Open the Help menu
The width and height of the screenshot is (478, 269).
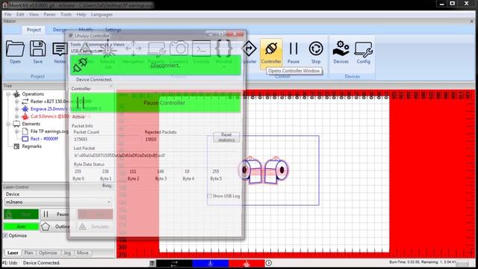81,14
